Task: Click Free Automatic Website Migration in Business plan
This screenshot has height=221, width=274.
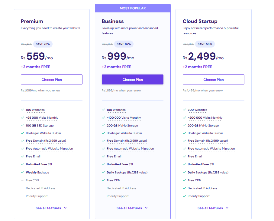Action: (130, 149)
